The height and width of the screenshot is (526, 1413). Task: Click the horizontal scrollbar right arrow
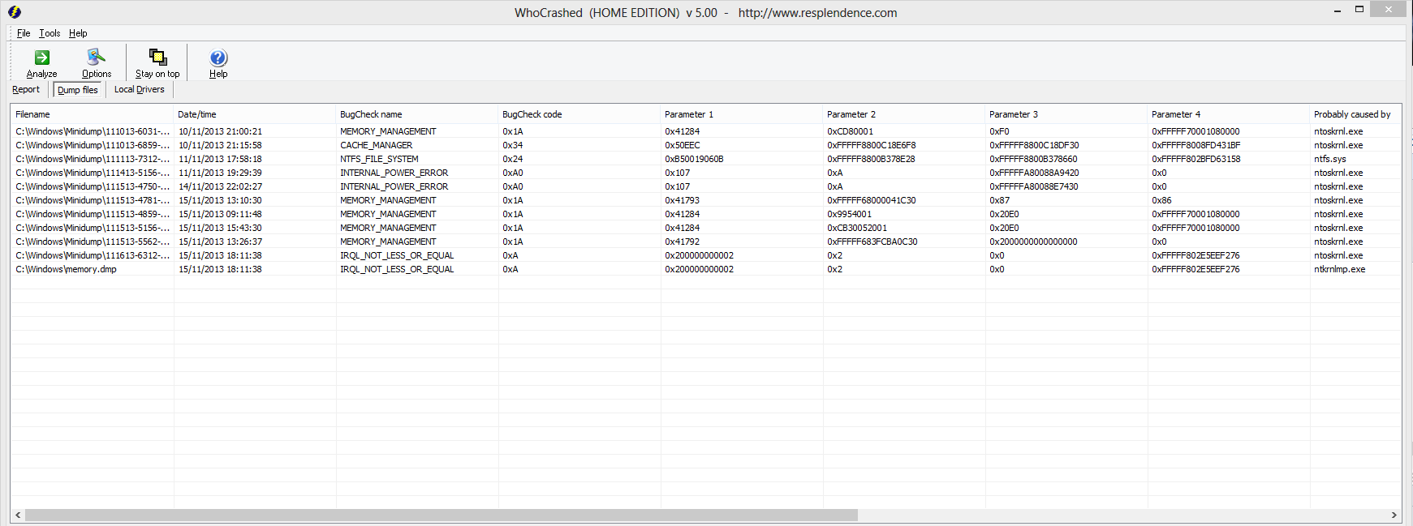1394,515
